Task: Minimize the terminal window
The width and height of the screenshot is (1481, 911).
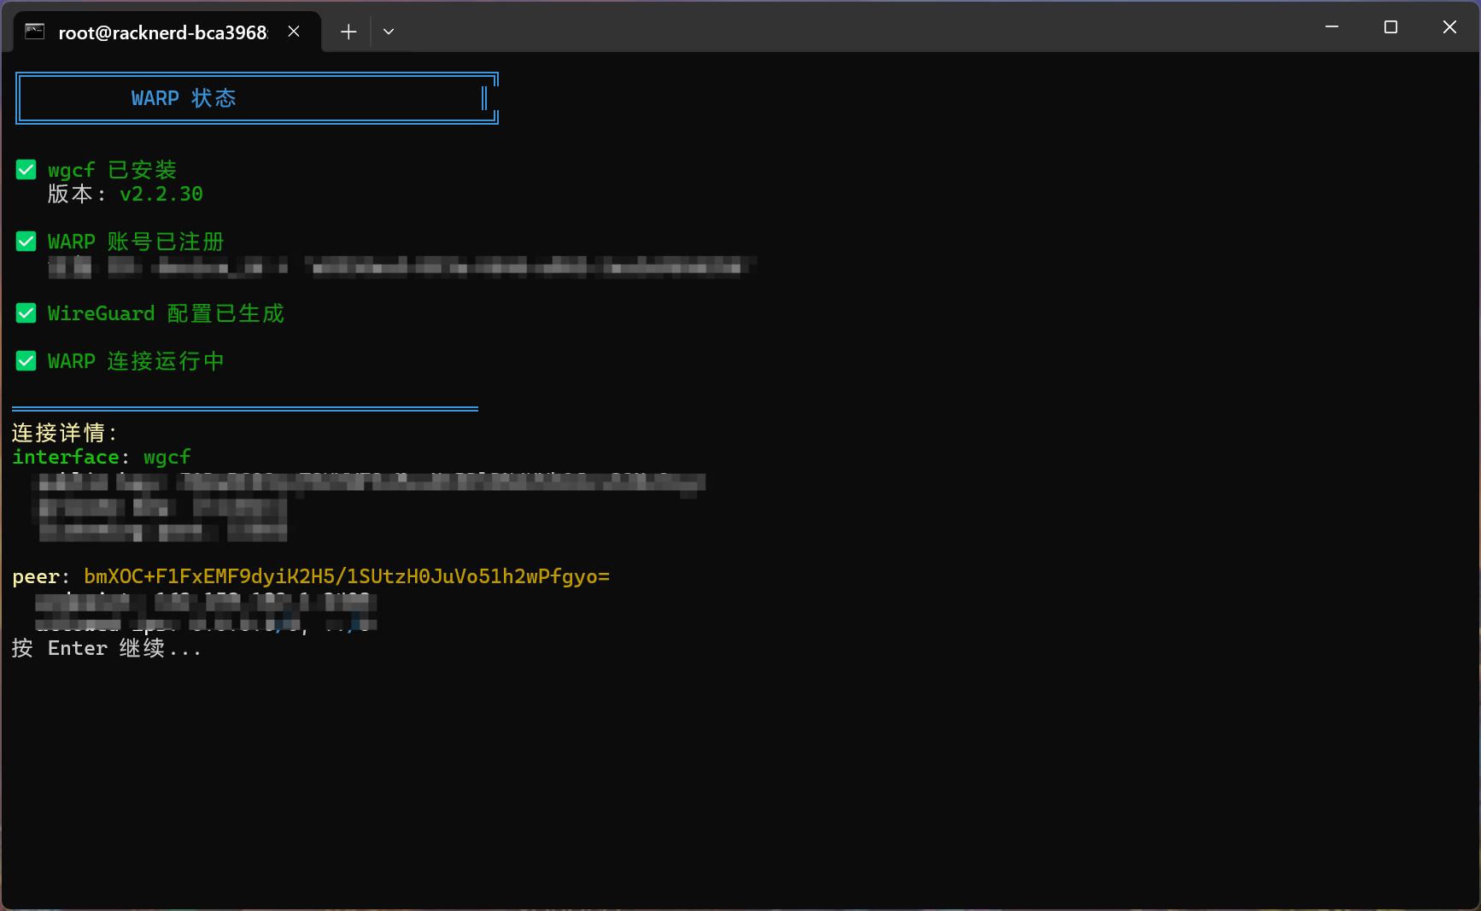Action: pos(1332,27)
